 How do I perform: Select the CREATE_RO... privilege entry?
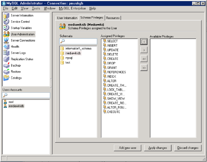(115, 103)
